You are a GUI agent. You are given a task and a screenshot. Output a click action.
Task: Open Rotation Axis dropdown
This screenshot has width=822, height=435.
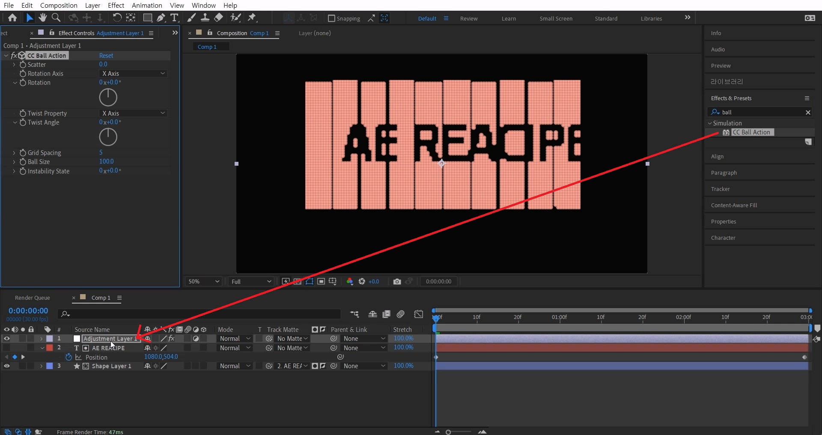pos(133,74)
